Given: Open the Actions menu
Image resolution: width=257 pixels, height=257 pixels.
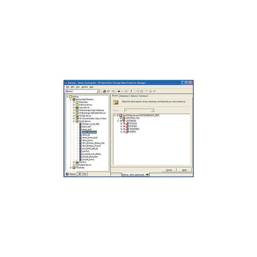Looking at the screenshot, I should (x=85, y=87).
